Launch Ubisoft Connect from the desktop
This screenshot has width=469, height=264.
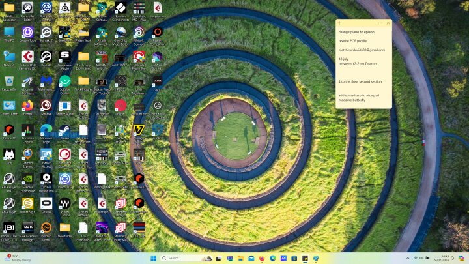pyautogui.click(x=139, y=36)
